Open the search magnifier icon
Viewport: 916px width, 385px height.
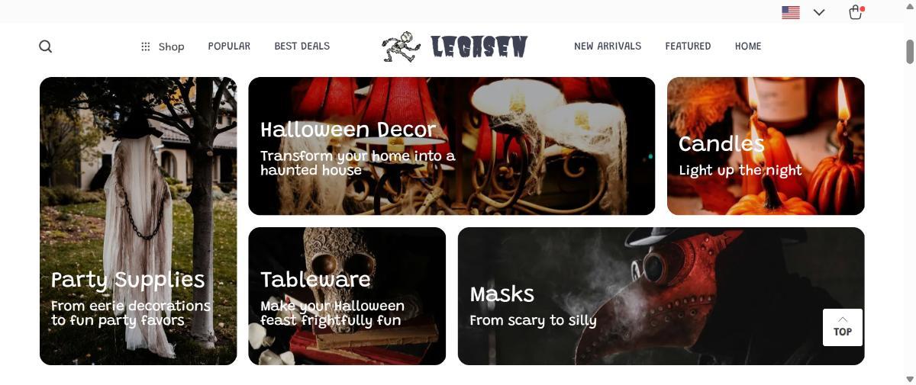(46, 47)
